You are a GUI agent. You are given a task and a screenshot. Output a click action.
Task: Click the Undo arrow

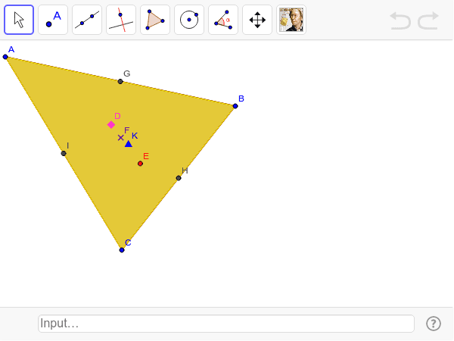(x=400, y=20)
